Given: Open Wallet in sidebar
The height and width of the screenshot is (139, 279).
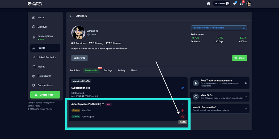Looking at the screenshot, I should (45, 67).
